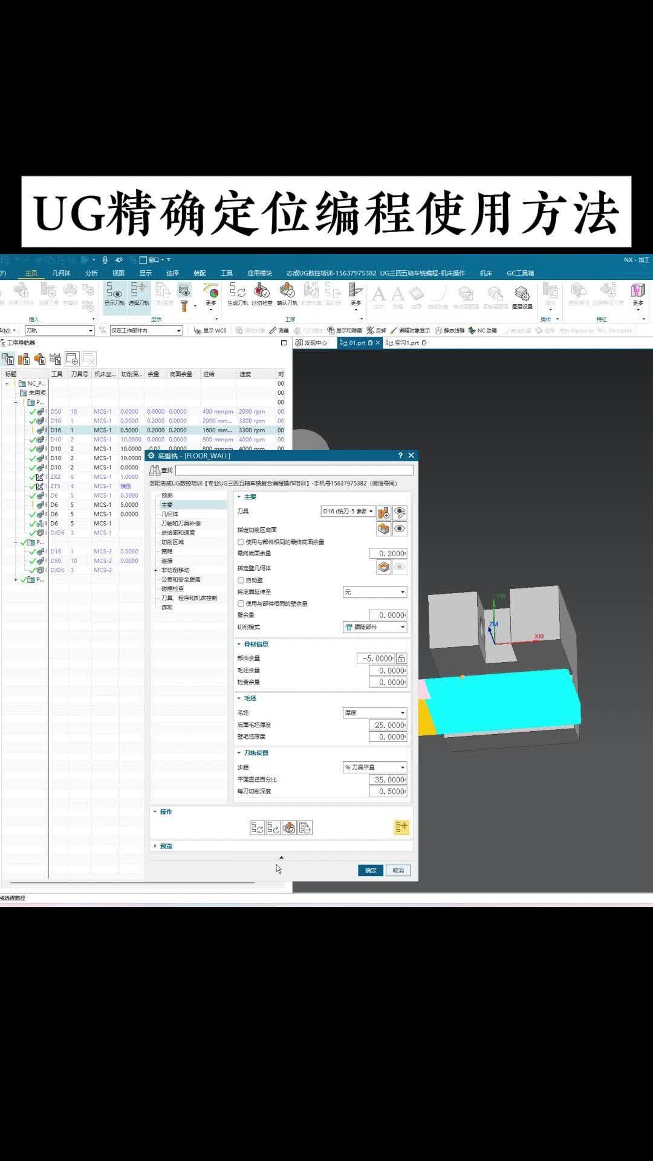This screenshot has height=1161, width=653.
Task: Click the Verify Tool Path ribbon icon
Action: (x=287, y=294)
